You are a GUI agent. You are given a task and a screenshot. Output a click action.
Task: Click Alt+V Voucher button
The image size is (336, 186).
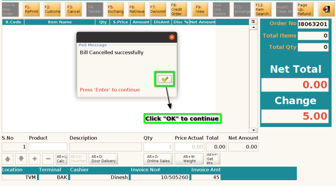(x=78, y=159)
